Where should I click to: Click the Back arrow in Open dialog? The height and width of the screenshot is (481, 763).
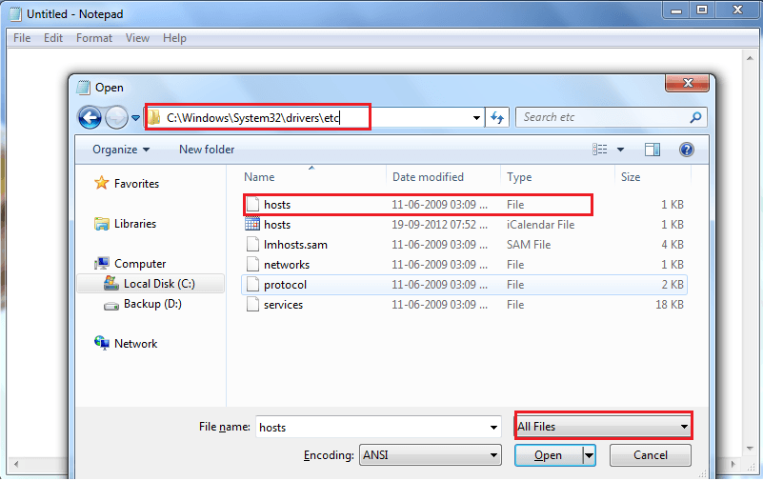[x=90, y=118]
